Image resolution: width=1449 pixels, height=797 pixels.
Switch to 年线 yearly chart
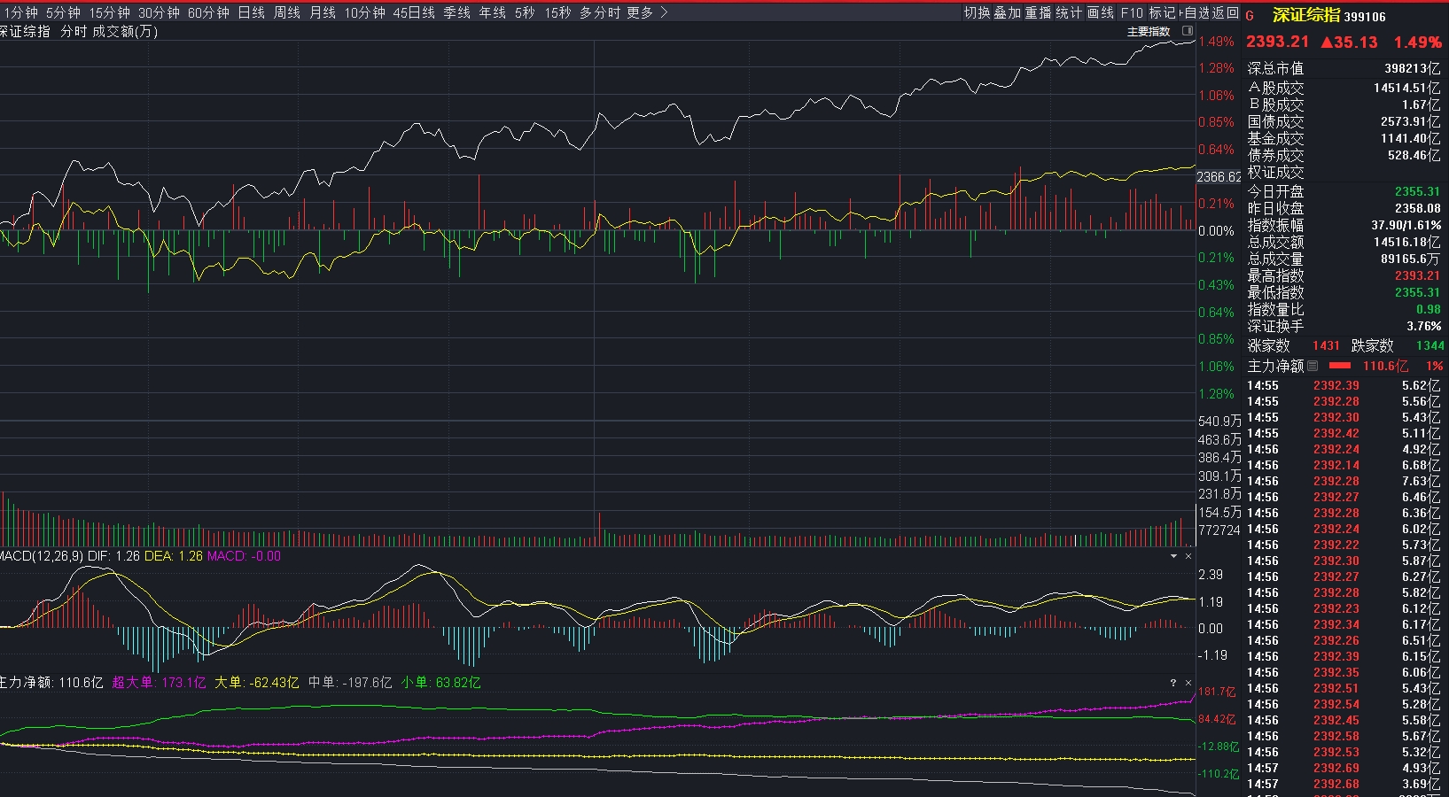tap(493, 12)
